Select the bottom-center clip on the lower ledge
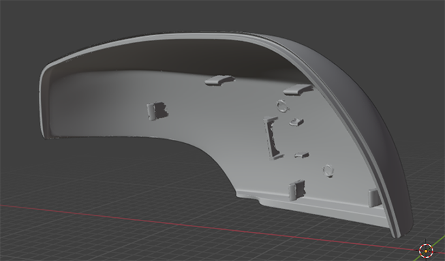The image size is (445, 261). (296, 189)
